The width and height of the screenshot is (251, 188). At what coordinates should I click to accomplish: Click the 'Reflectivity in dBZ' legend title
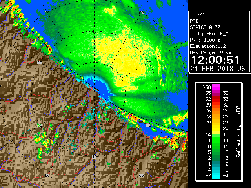pos(238,132)
